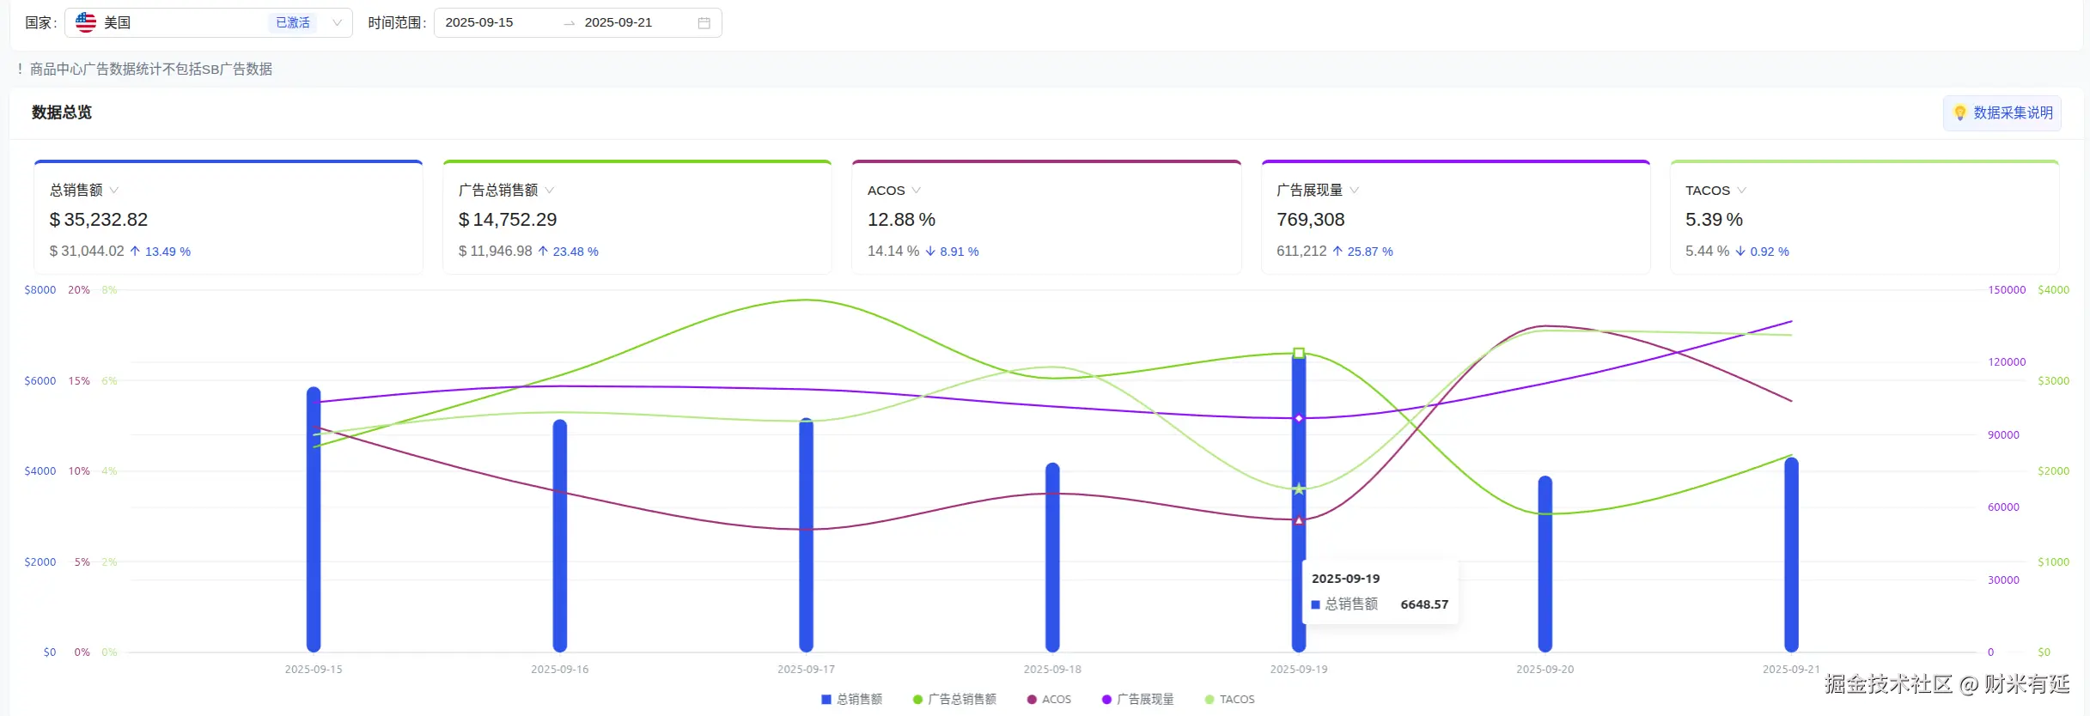Click the purple 广告展现量 legend dot

[1106, 700]
